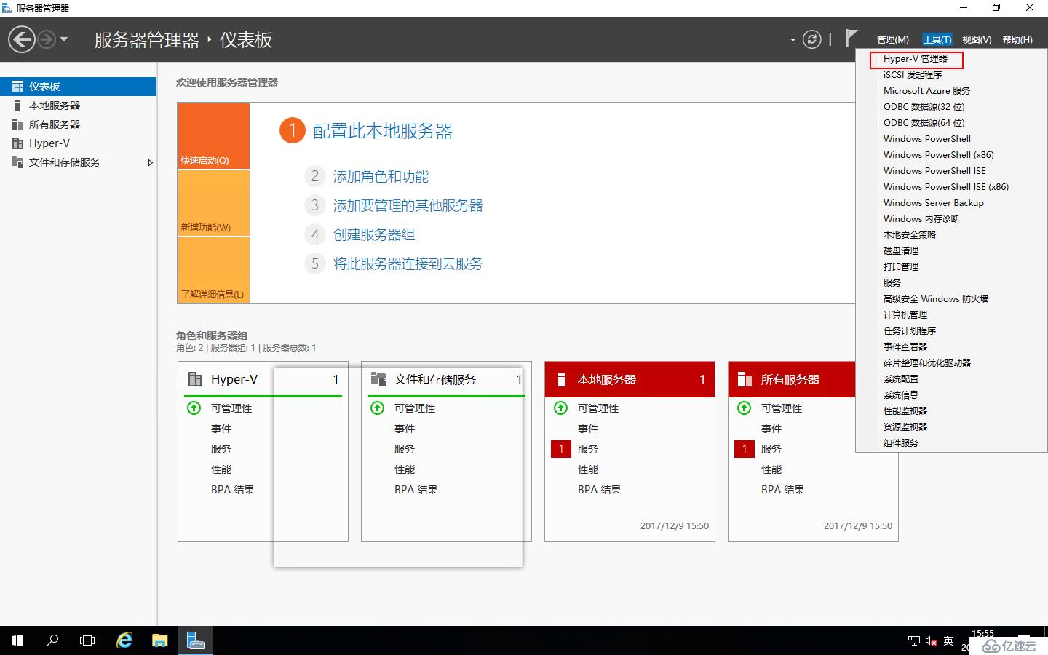Open the 管理(M) menu

[892, 40]
